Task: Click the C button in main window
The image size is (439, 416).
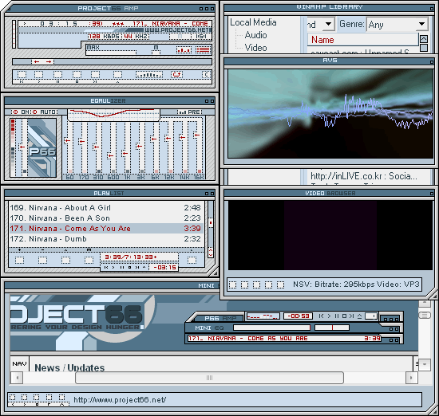Action: [207, 75]
